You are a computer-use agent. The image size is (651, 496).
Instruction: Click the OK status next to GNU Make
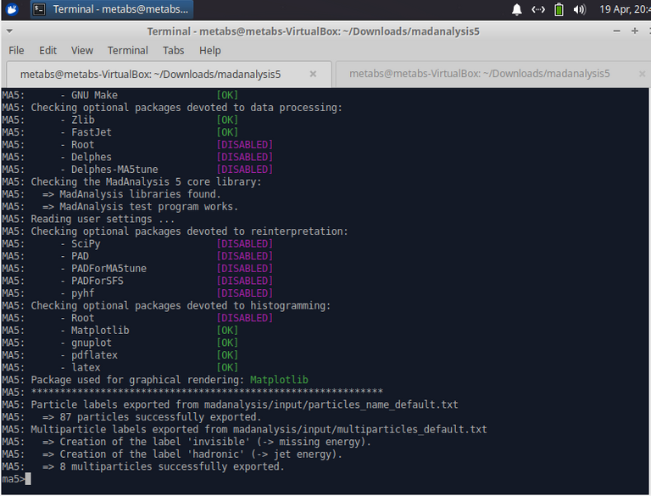tap(227, 95)
